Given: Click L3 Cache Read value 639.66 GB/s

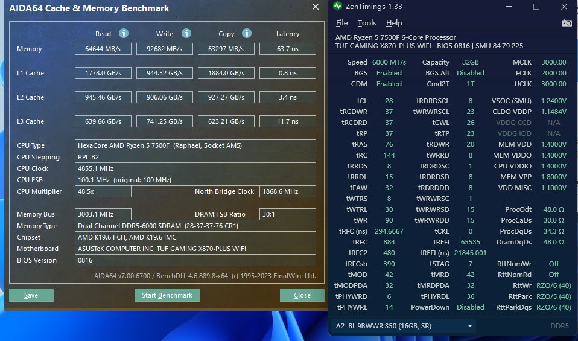Looking at the screenshot, I should tap(103, 121).
